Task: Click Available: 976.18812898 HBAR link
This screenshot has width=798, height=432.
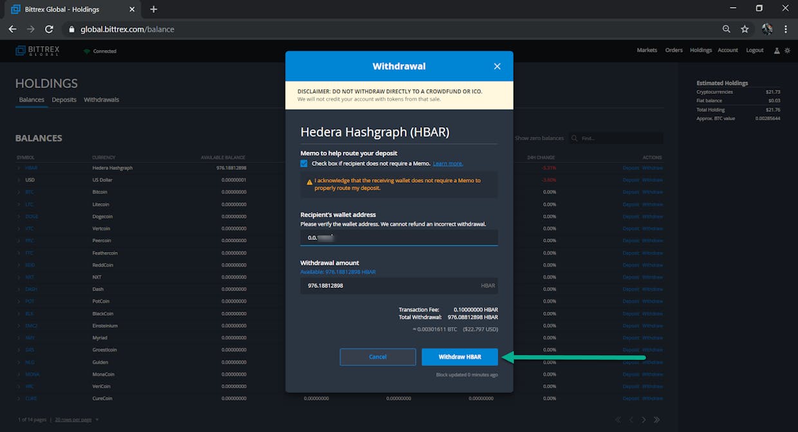Action: coord(338,272)
